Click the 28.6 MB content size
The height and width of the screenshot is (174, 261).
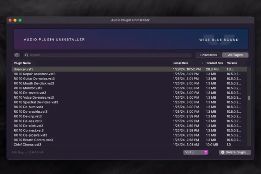click(212, 69)
